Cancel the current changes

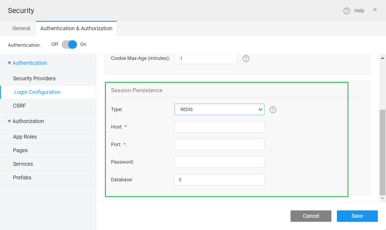(311, 216)
